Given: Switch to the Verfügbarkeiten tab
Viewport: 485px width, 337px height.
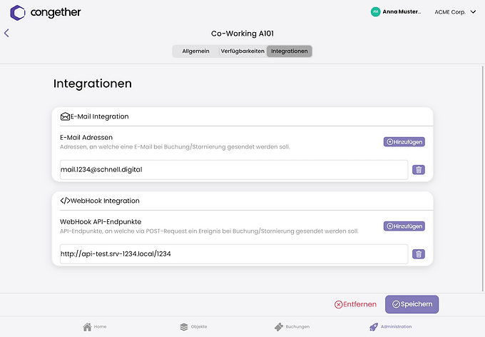Looking at the screenshot, I should [242, 51].
